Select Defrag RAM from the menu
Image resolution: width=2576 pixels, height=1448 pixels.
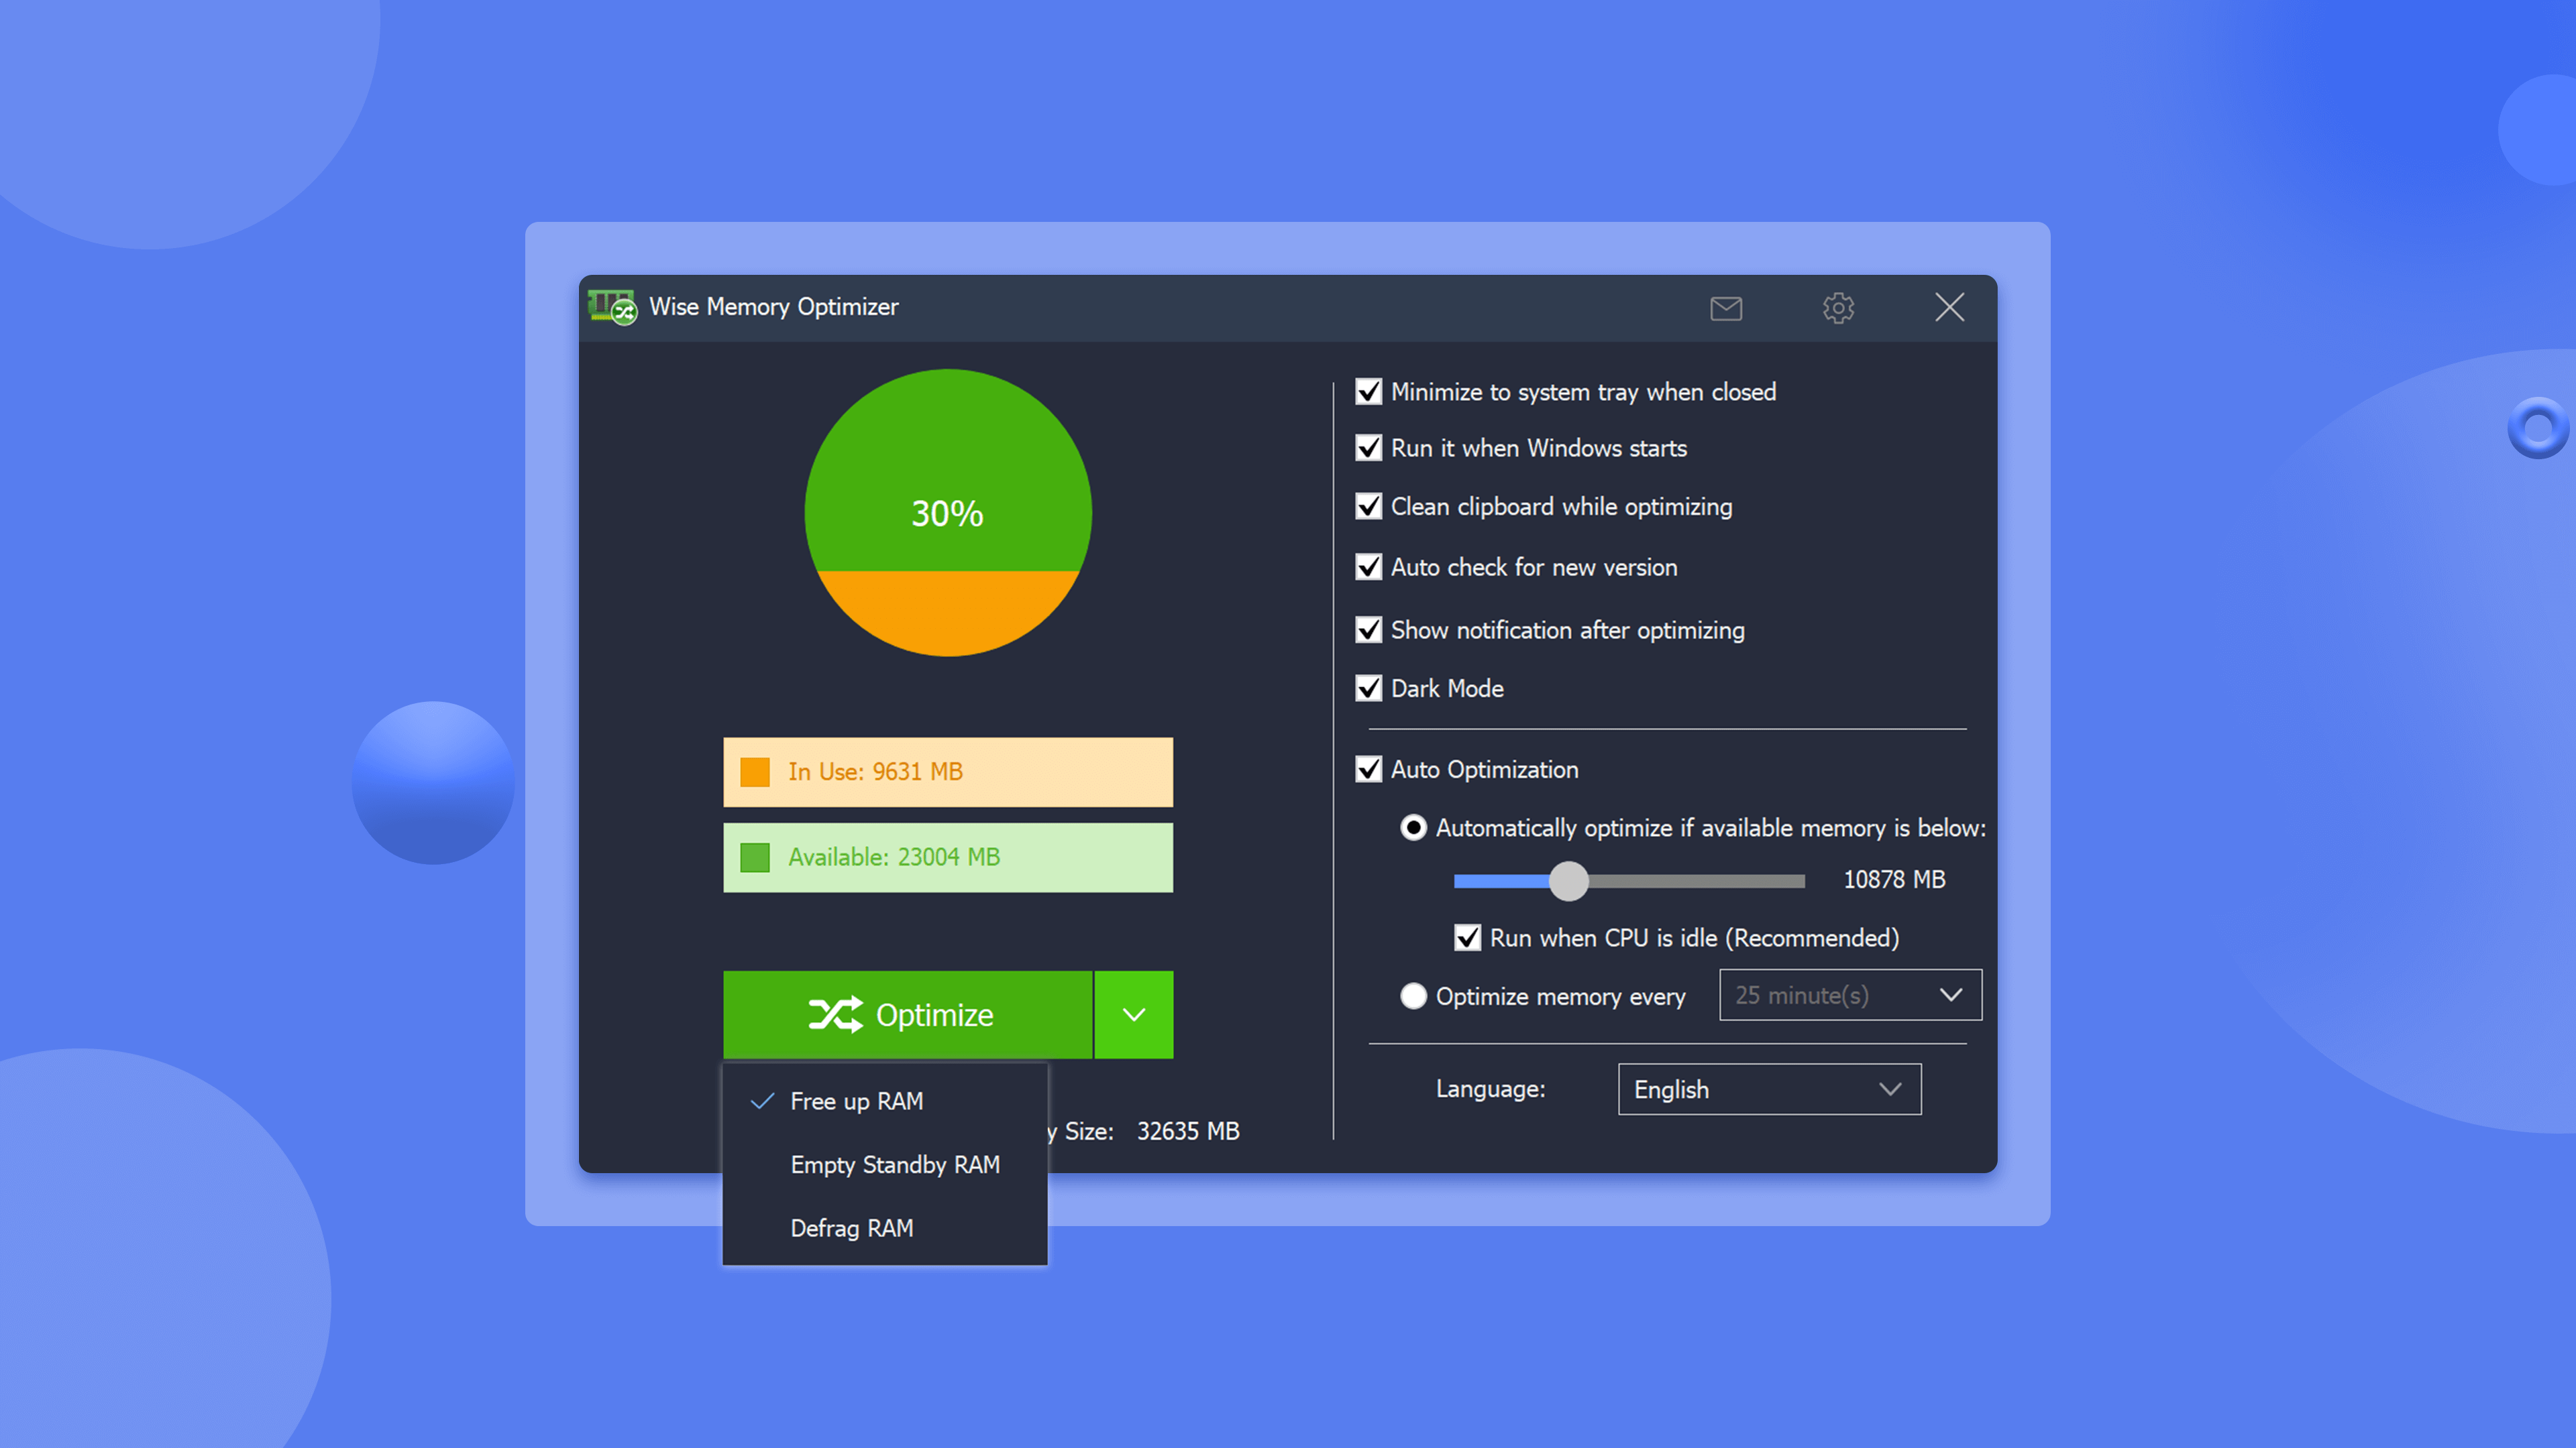(851, 1228)
